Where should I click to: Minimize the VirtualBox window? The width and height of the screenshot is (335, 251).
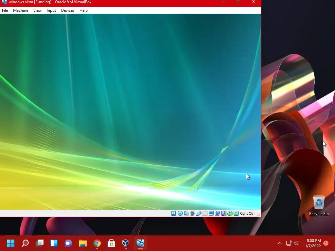tap(224, 2)
